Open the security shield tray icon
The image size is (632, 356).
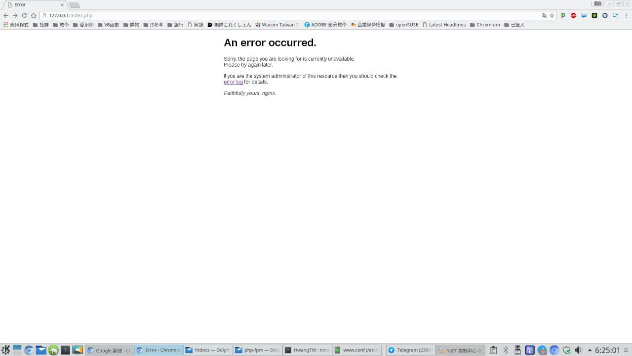tap(566, 350)
